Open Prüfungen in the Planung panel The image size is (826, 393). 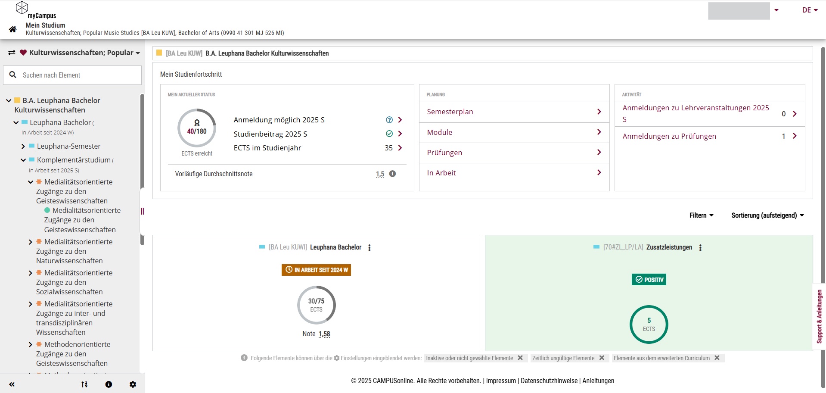[514, 153]
